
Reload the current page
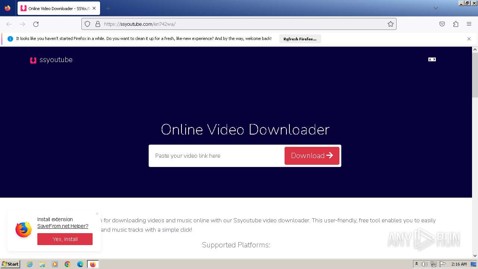[x=36, y=24]
